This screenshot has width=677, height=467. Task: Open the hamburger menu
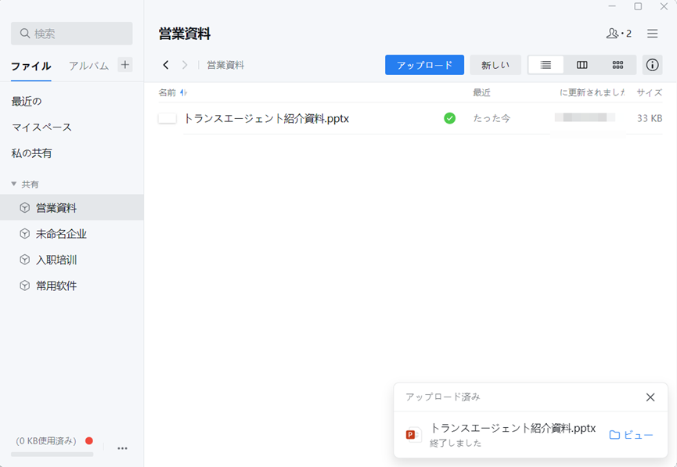652,34
